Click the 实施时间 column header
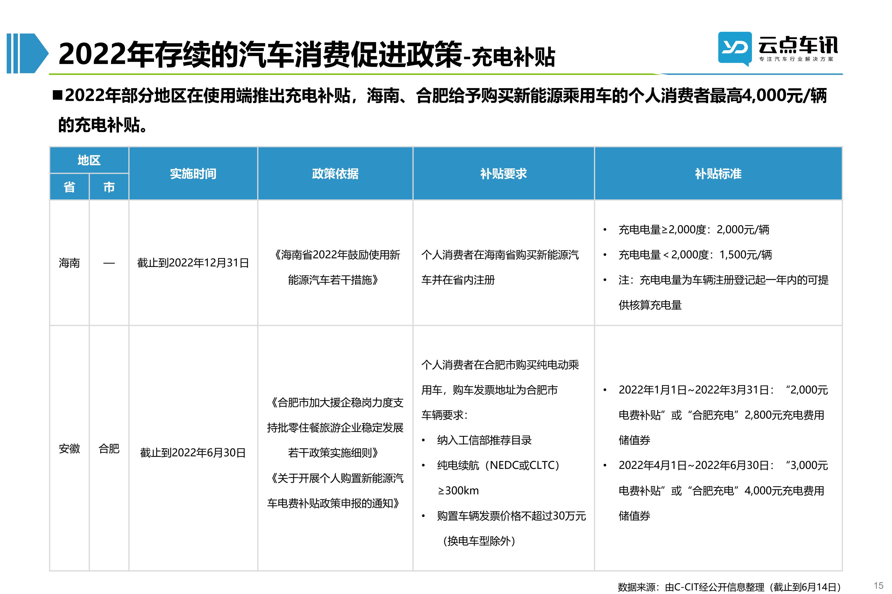The height and width of the screenshot is (594, 892). point(193,173)
